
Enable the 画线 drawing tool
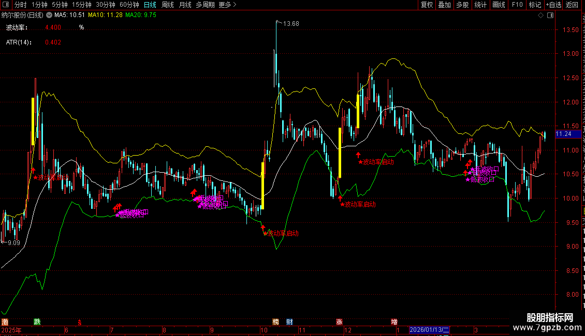coord(499,5)
